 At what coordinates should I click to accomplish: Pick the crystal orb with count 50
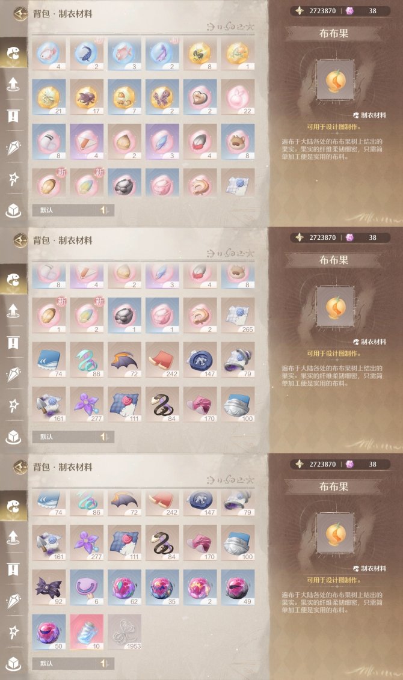(49, 633)
